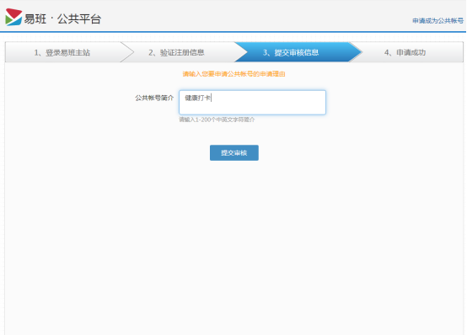Click the 易班 logo icon

click(13, 17)
